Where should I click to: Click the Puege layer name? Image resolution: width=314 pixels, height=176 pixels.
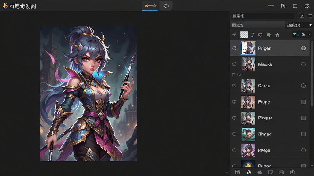coord(264,150)
